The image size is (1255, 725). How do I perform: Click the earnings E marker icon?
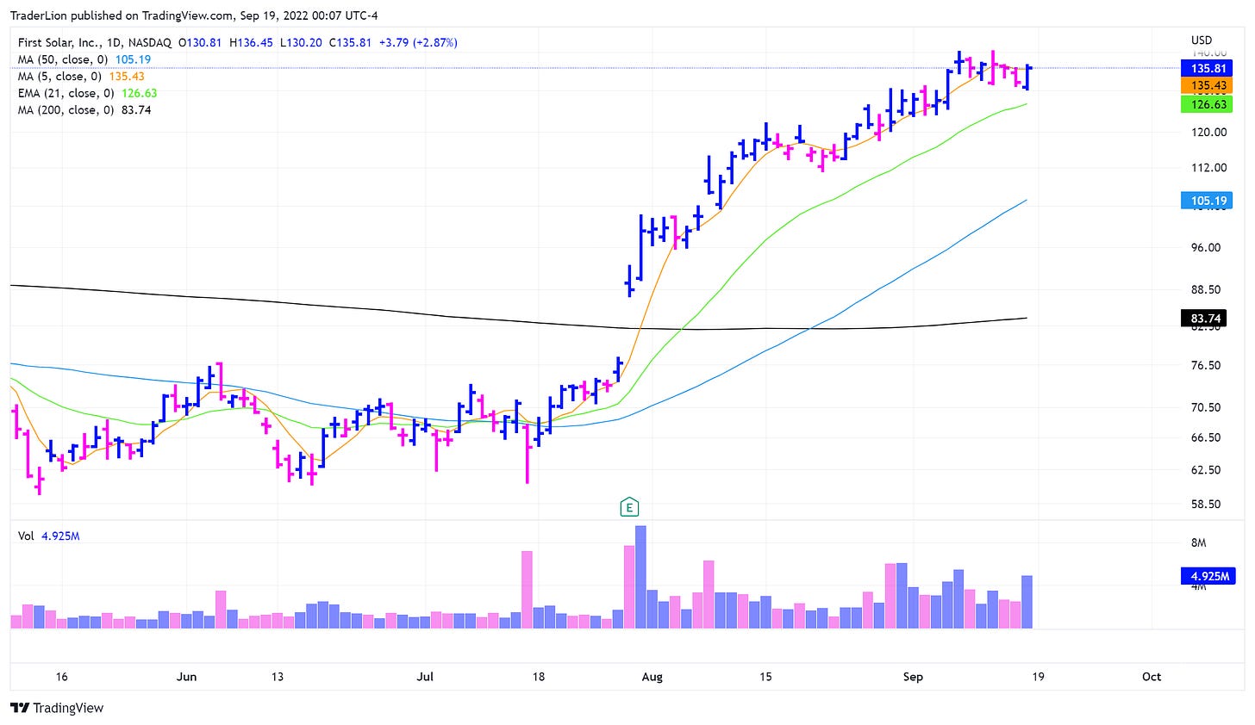point(630,506)
